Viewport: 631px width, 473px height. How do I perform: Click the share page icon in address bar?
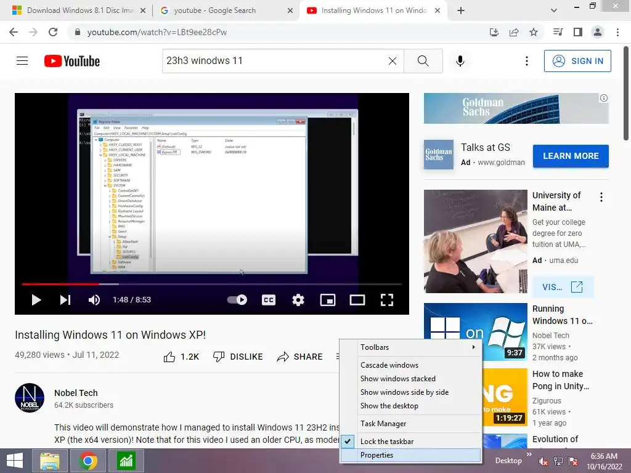click(x=514, y=32)
